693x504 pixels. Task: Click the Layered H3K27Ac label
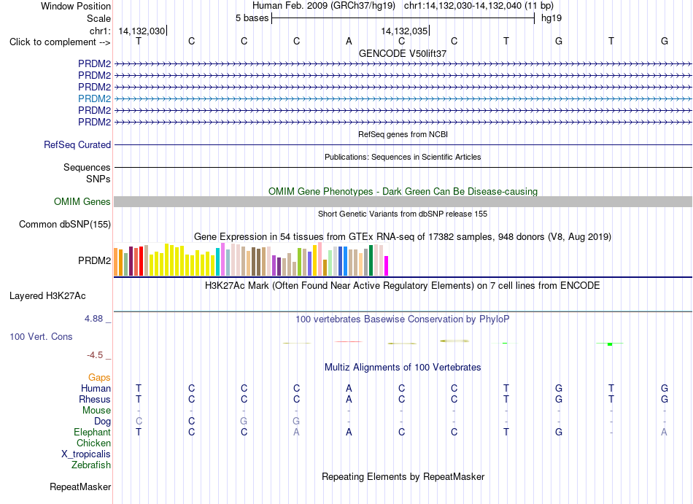tap(47, 296)
